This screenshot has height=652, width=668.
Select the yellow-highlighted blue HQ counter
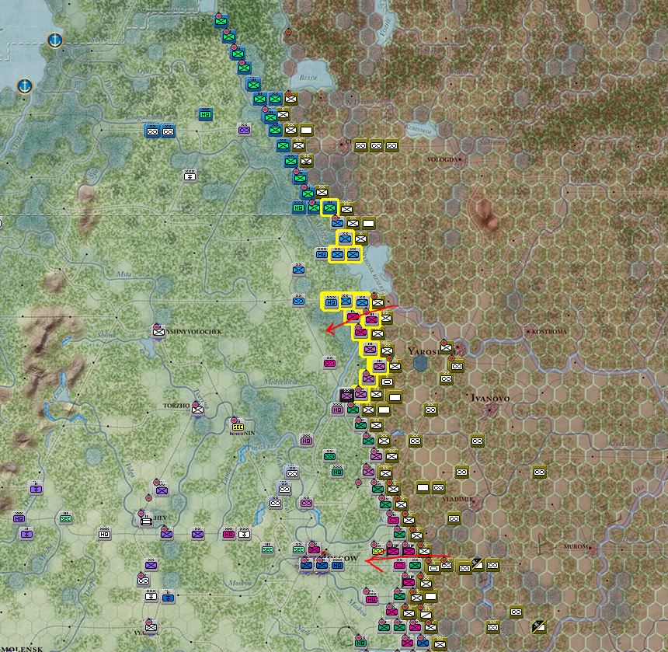pyautogui.click(x=331, y=302)
